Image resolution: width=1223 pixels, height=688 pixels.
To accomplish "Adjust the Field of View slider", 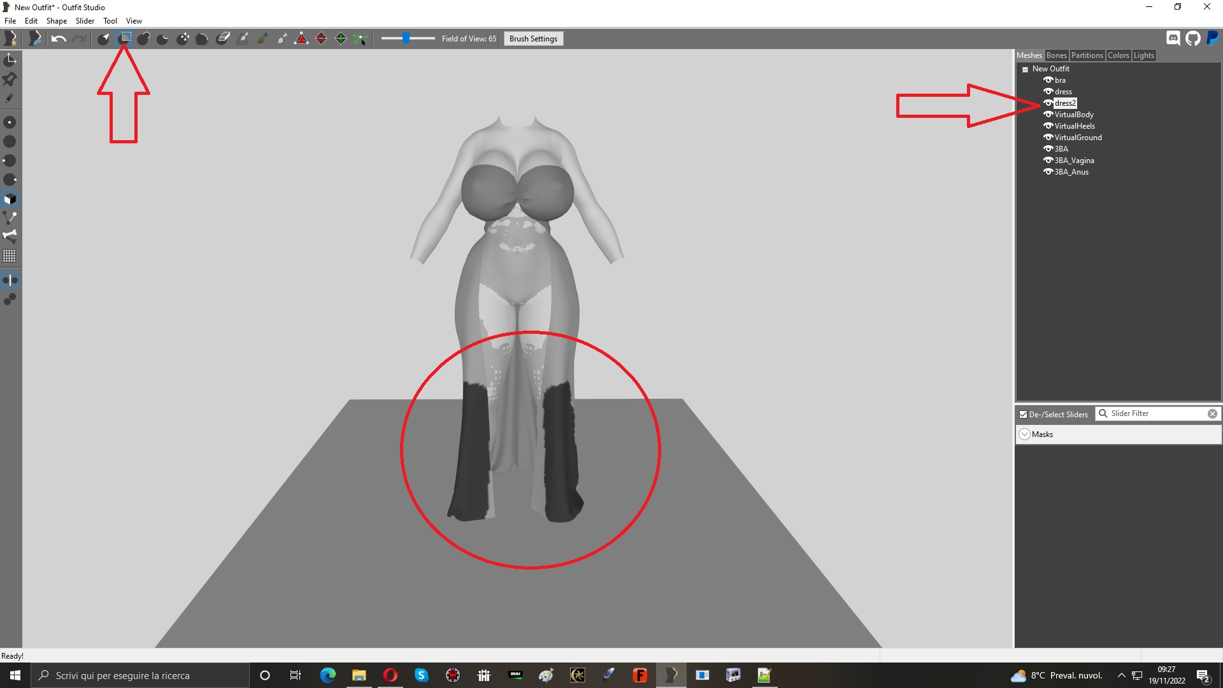I will pyautogui.click(x=408, y=38).
